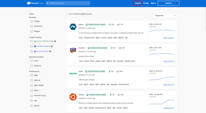This screenshot has width=206, height=113.
Task: Click the Docker Official Image filter badge icon
Action: 35,41
